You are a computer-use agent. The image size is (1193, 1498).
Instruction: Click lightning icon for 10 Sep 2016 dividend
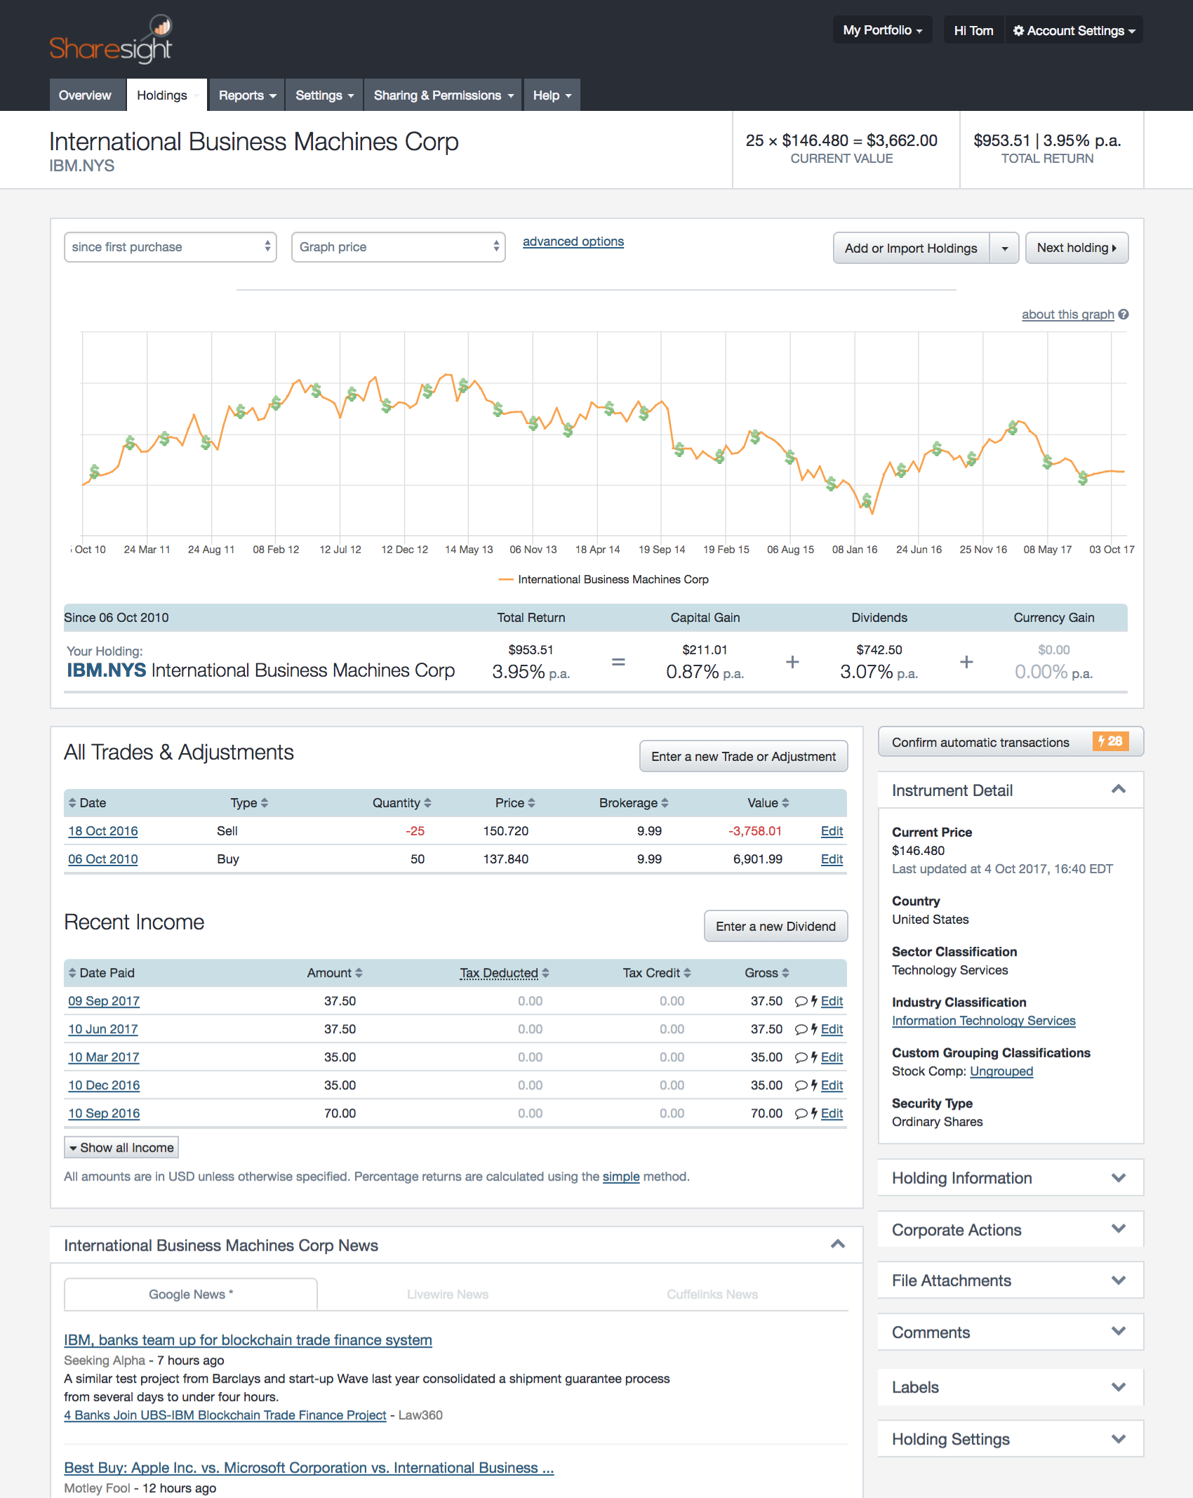coord(814,1113)
